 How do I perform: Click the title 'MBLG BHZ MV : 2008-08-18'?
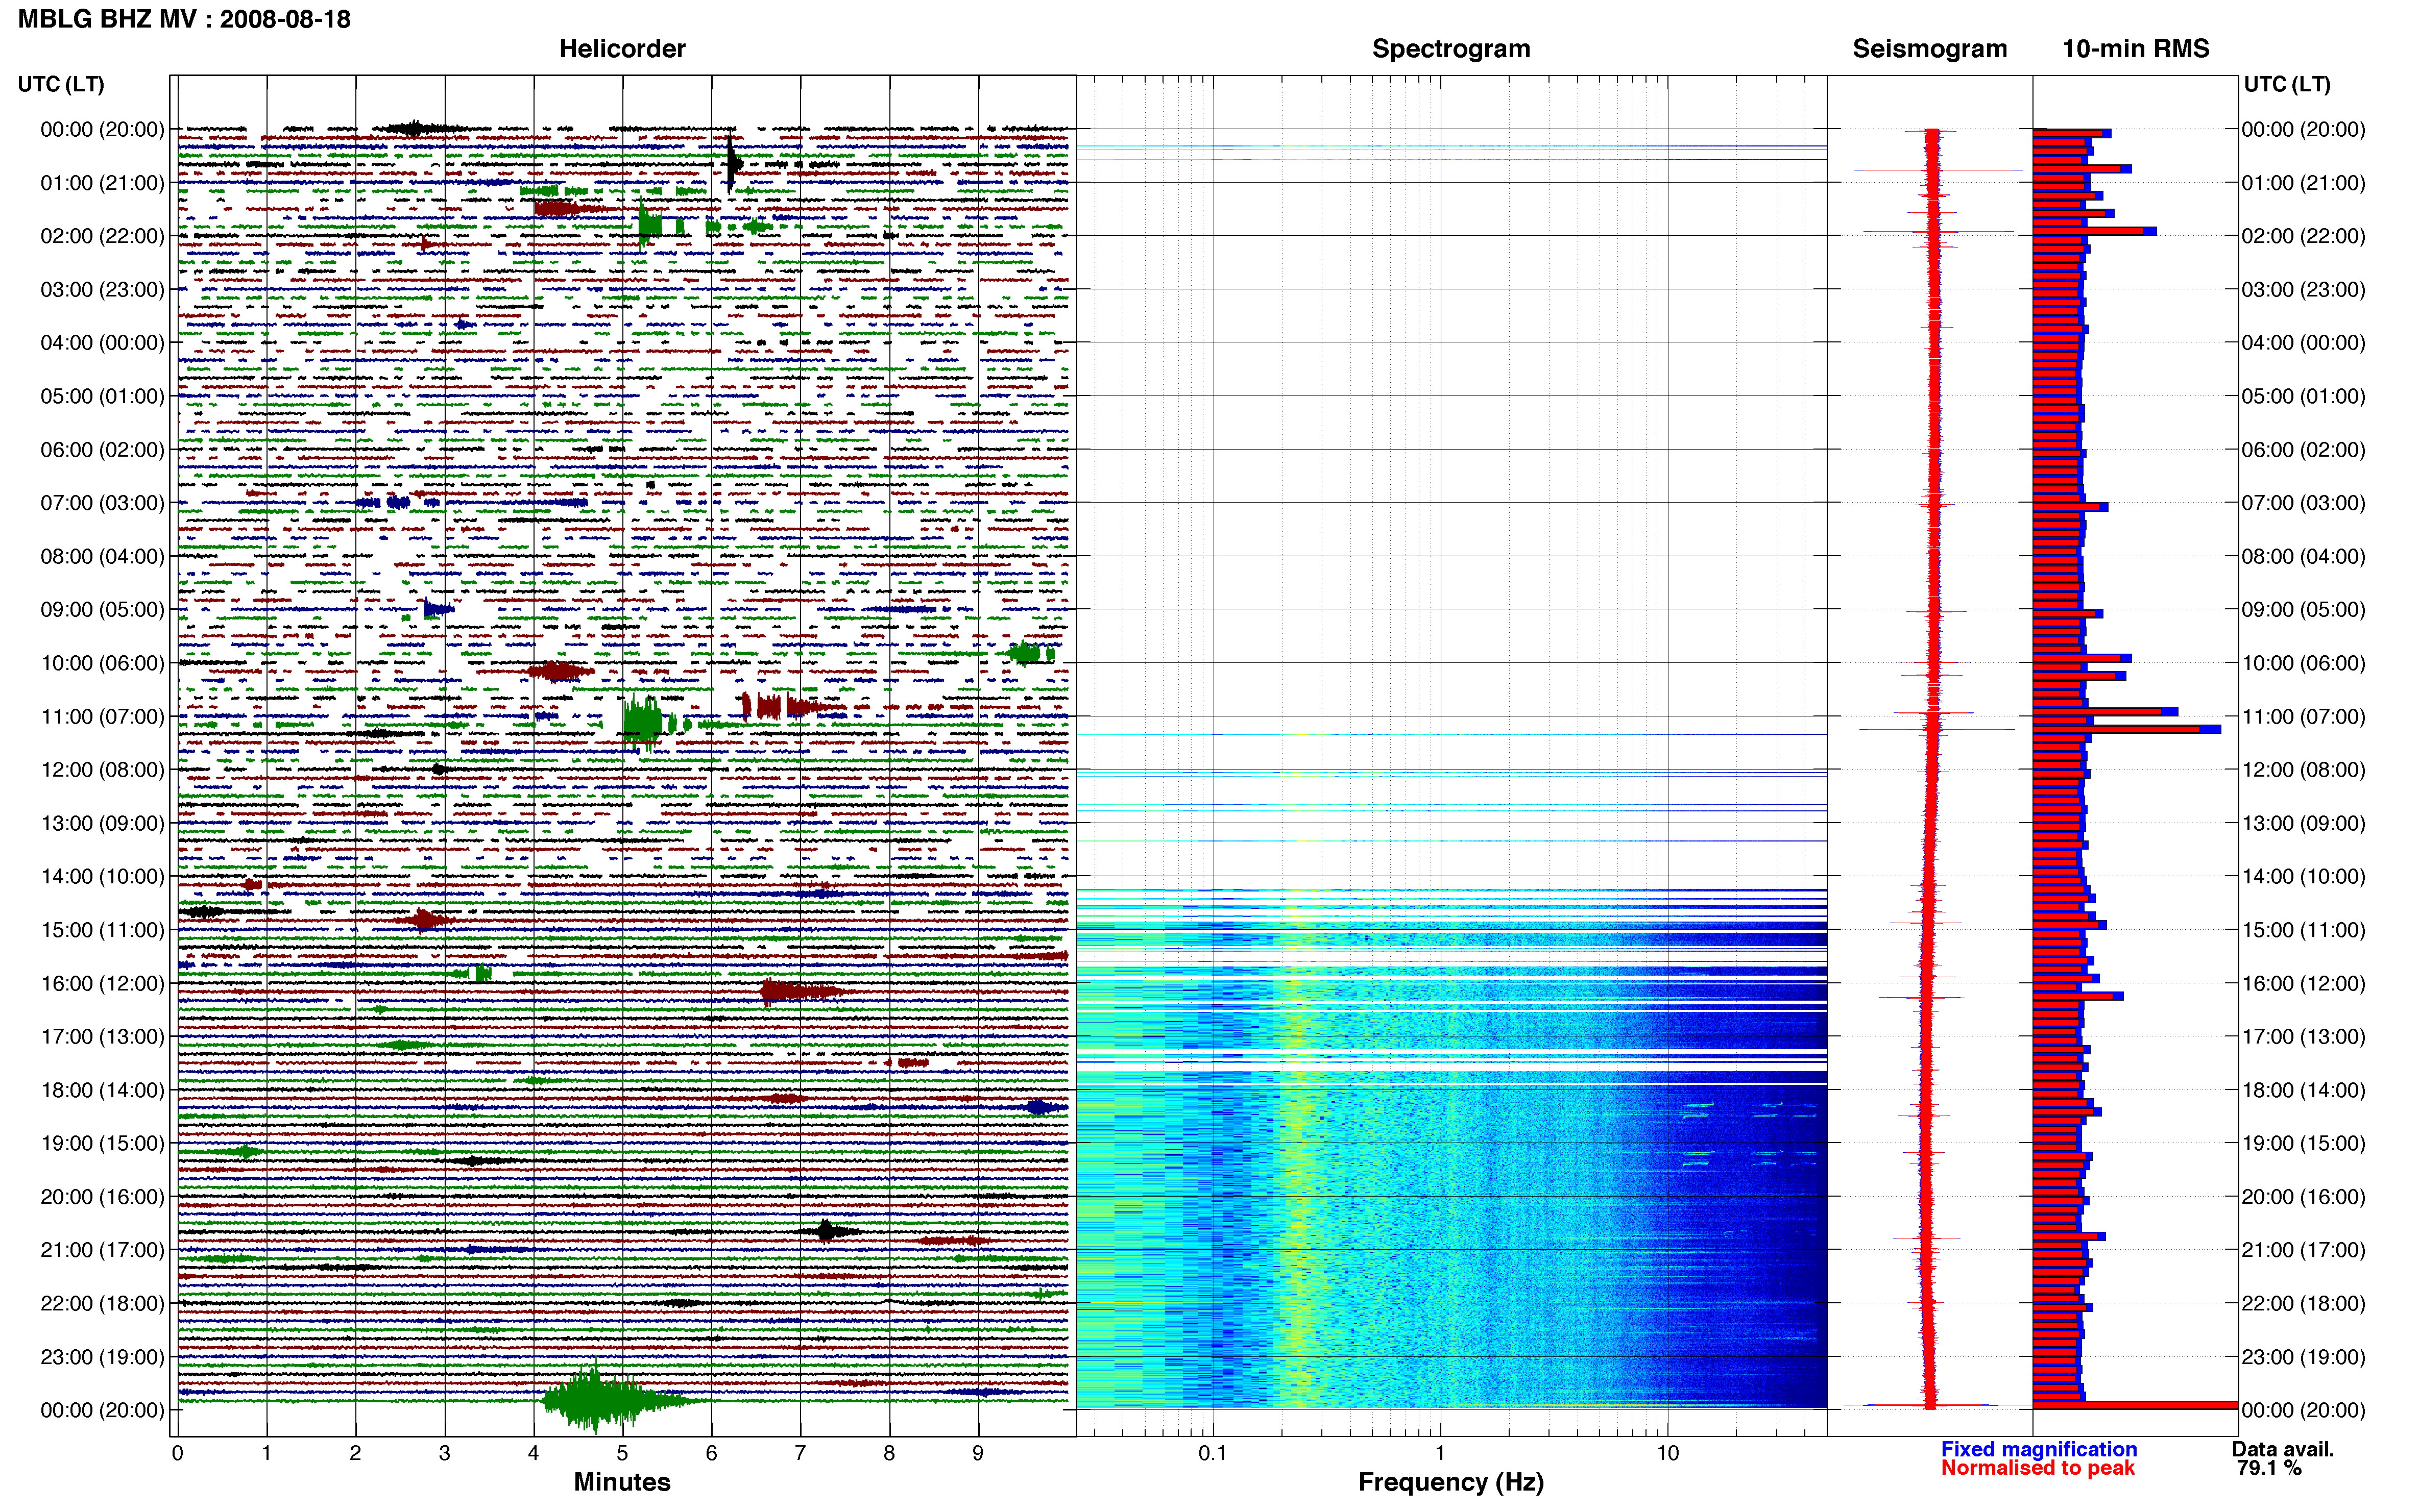(x=184, y=19)
